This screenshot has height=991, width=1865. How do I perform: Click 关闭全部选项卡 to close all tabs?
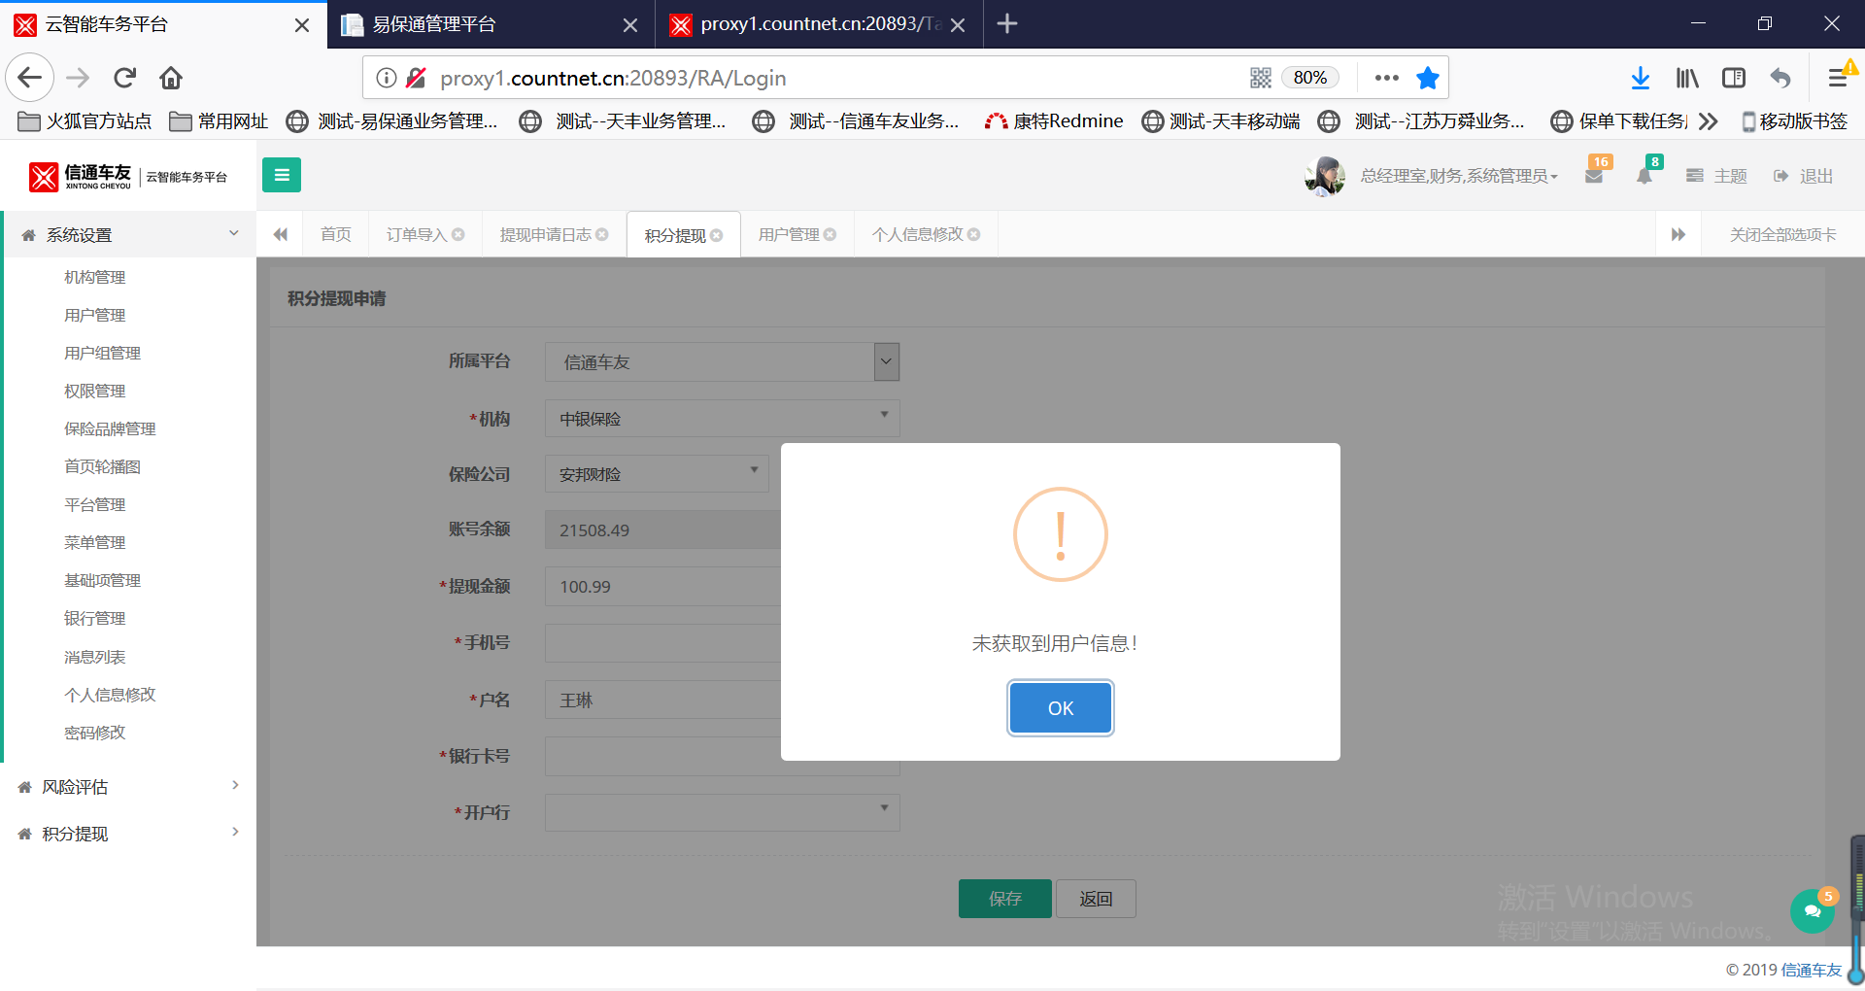click(x=1782, y=234)
